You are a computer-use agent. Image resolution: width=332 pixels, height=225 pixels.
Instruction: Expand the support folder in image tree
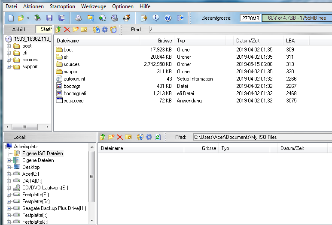click(9, 66)
